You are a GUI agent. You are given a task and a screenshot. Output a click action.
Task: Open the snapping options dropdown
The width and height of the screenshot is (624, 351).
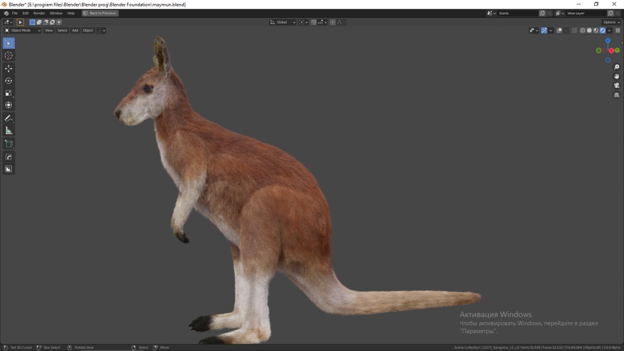(322, 22)
